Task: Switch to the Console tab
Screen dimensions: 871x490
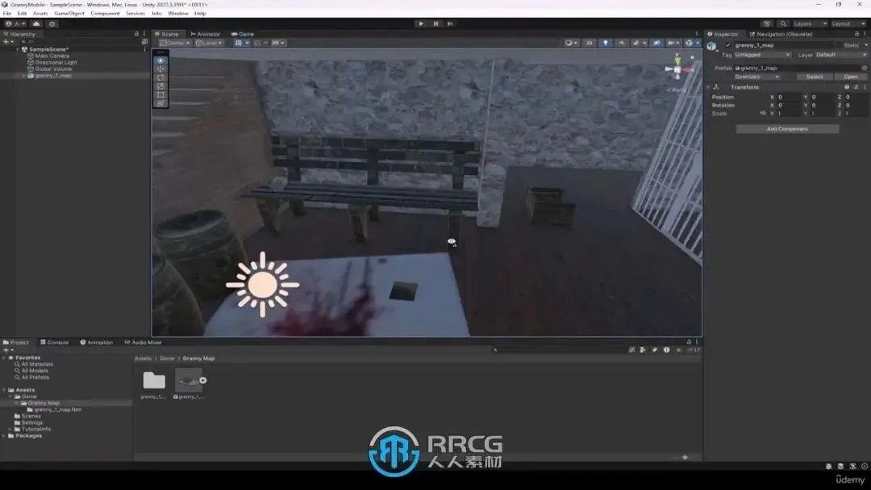Action: [x=55, y=343]
